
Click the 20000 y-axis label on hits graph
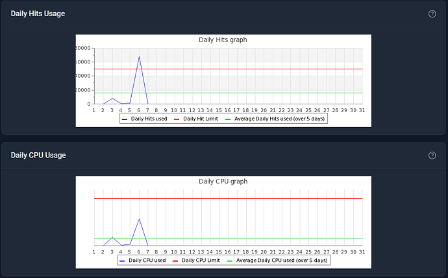(83, 90)
